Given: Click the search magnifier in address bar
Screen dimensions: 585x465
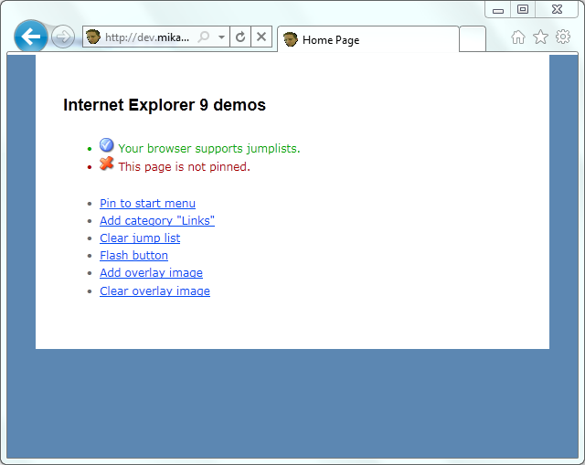Looking at the screenshot, I should coord(204,37).
